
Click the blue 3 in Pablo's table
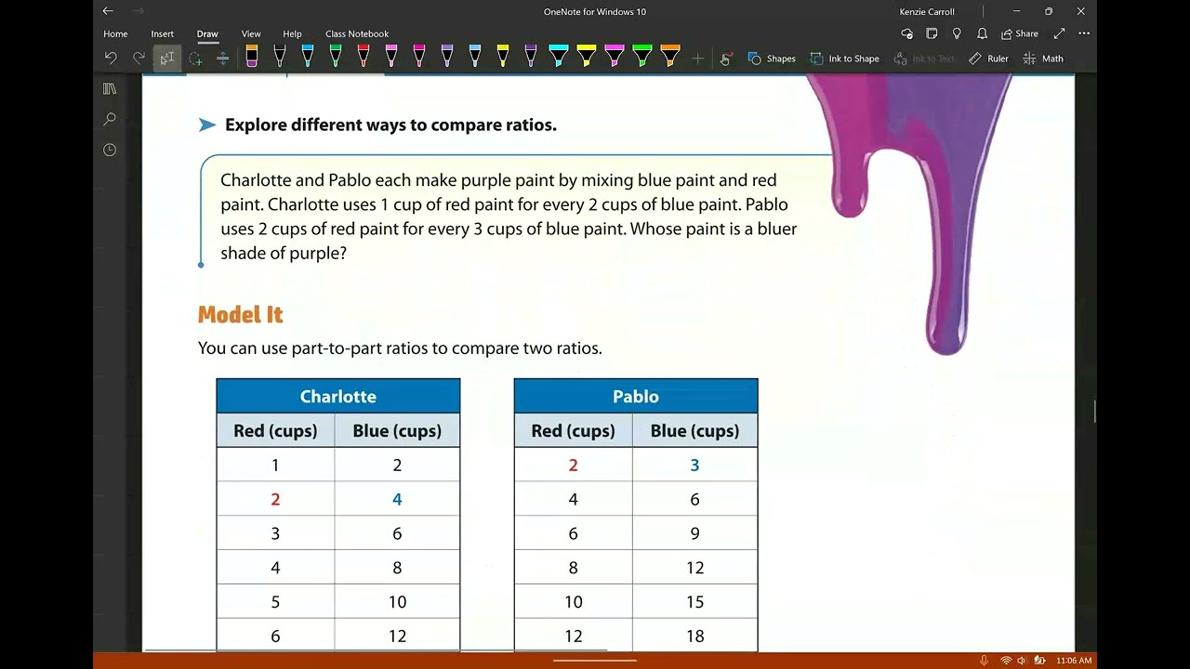694,465
